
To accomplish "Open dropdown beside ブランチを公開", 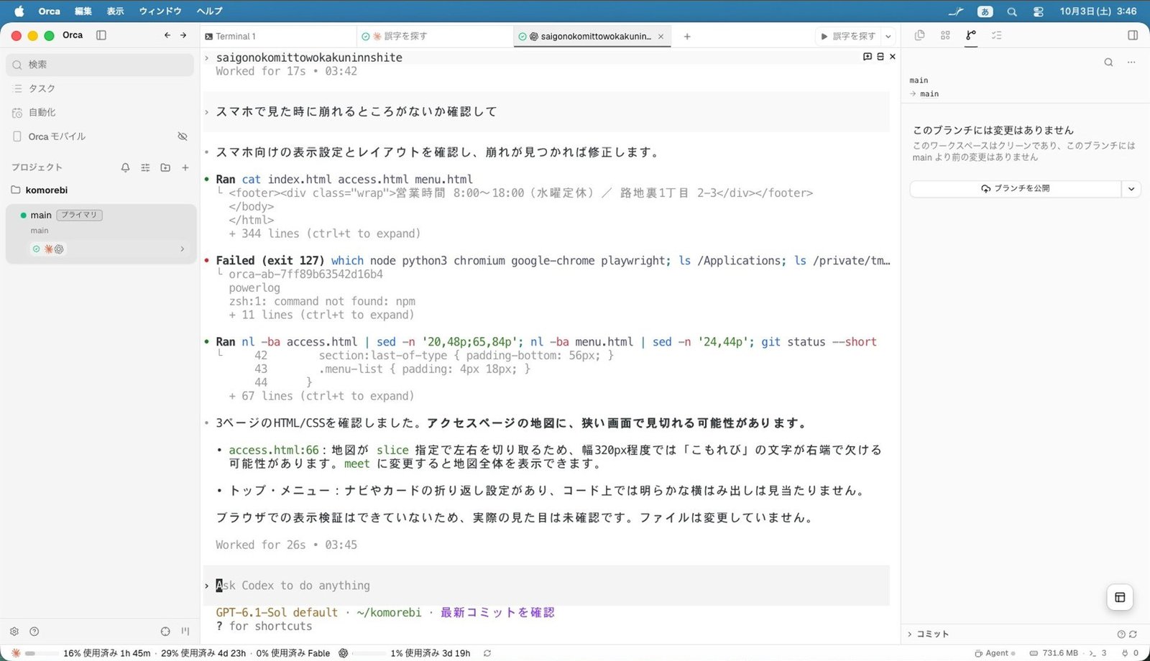I will click(x=1131, y=189).
